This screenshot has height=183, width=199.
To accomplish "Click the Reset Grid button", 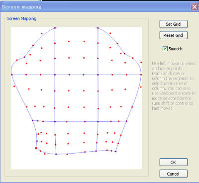I will (174, 35).
